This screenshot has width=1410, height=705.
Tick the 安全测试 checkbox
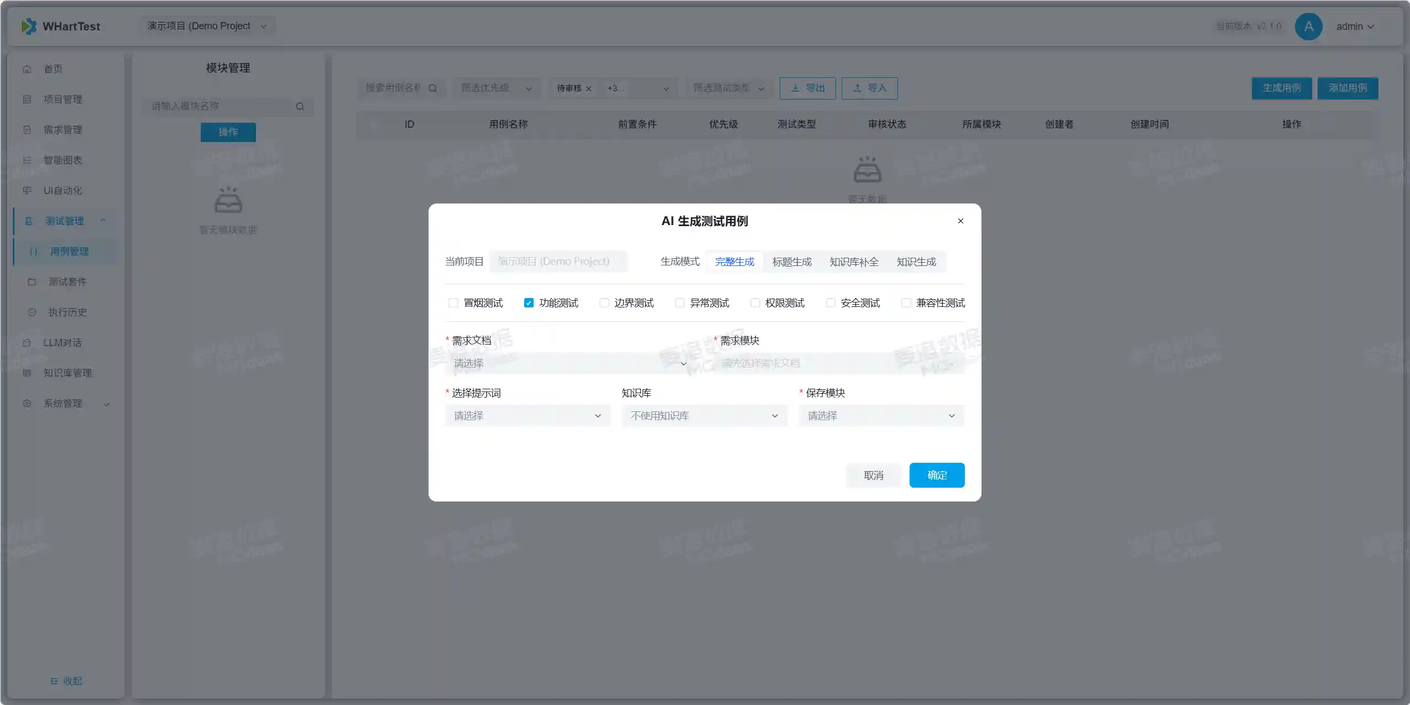[x=831, y=303]
